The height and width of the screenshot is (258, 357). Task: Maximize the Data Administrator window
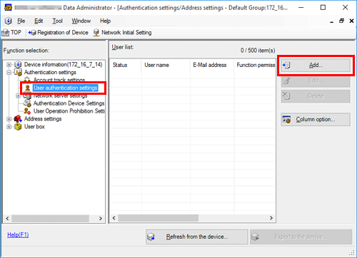click(323, 8)
